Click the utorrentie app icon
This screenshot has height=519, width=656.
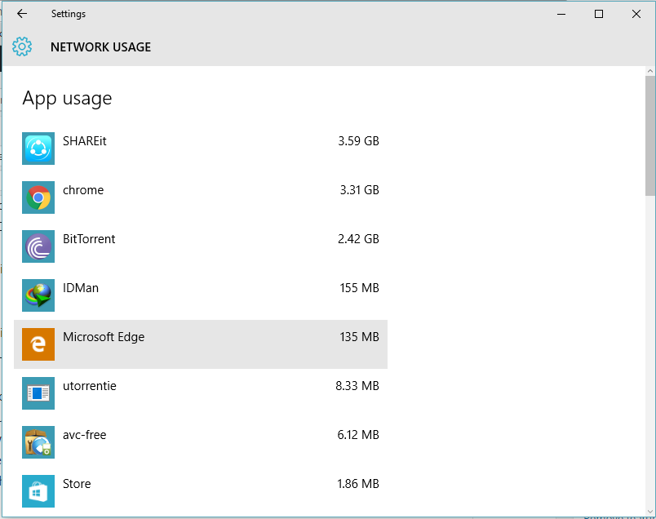pyautogui.click(x=38, y=393)
